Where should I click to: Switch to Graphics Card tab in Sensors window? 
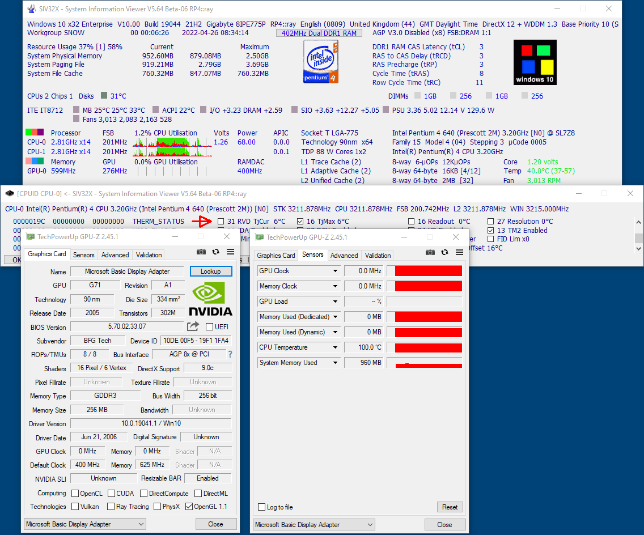[x=276, y=256]
